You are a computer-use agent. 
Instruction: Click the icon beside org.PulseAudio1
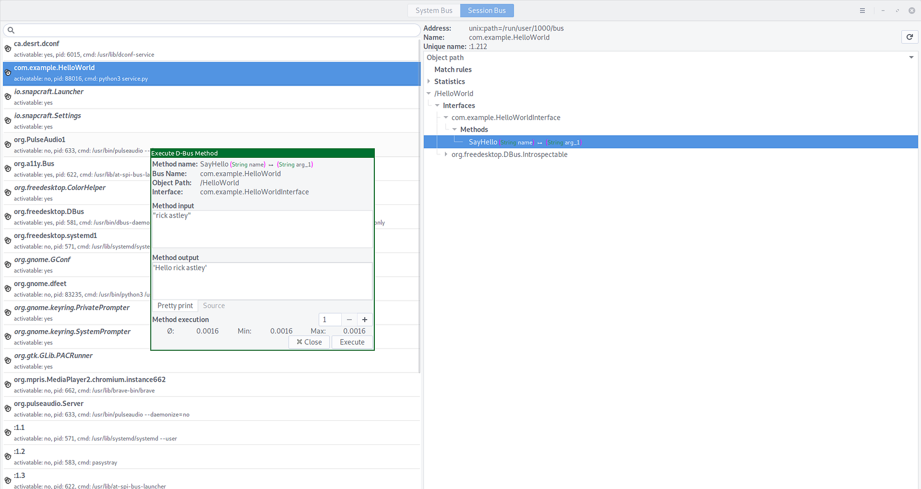point(8,145)
